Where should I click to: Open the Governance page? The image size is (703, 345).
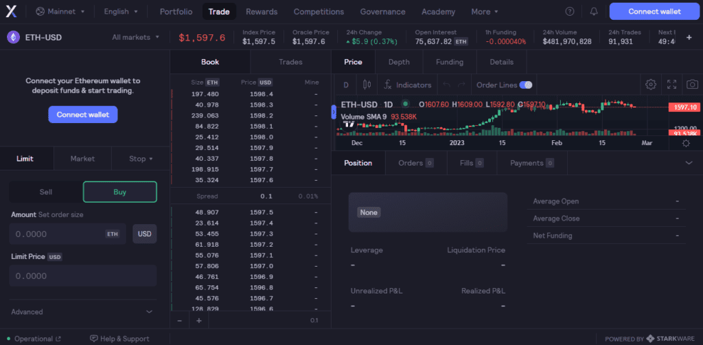click(382, 12)
